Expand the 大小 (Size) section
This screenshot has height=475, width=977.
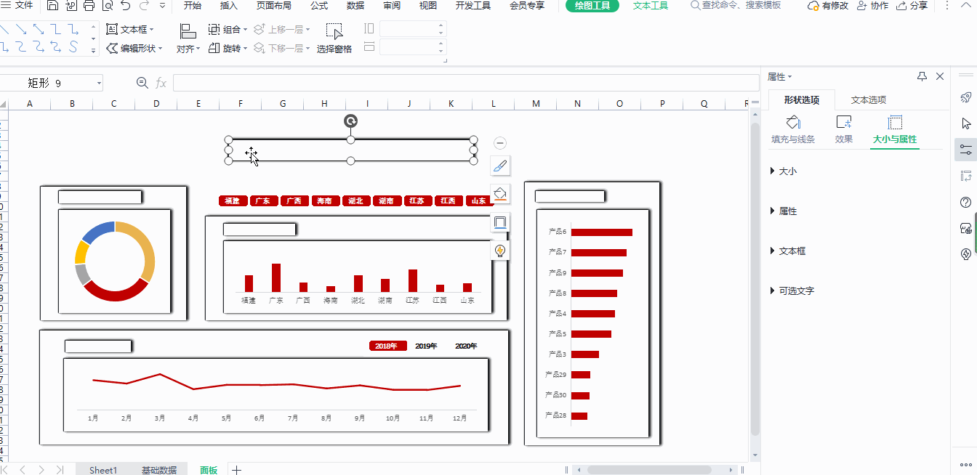pos(784,171)
